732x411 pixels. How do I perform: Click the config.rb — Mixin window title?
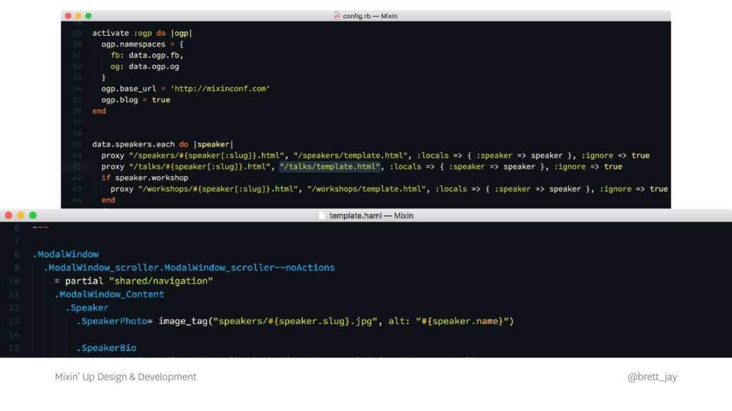[370, 16]
